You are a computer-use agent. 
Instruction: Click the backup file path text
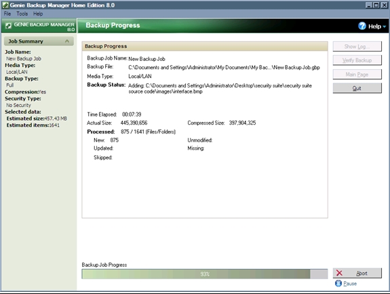[x=224, y=67]
